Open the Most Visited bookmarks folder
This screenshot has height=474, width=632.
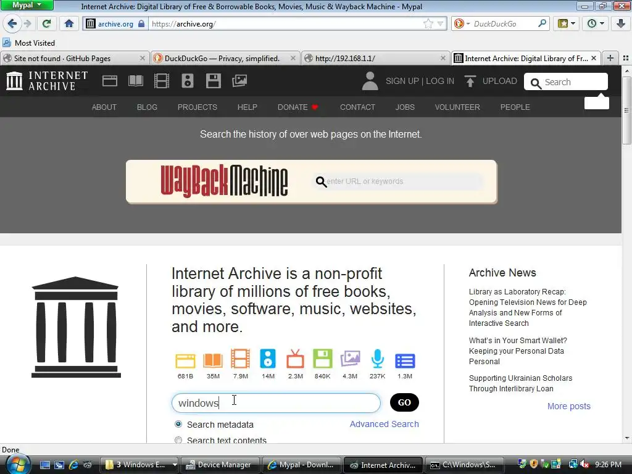coord(29,43)
